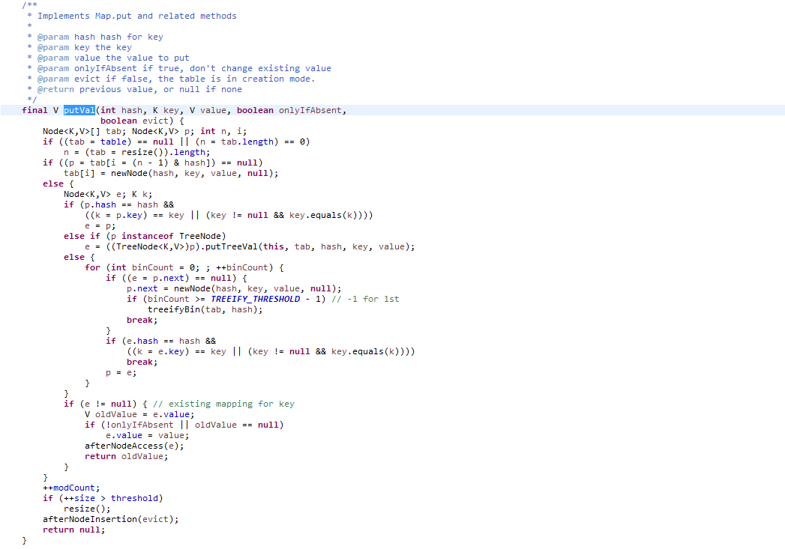785x549 pixels.
Task: Click 'V oldValue = e.value;' line
Action: 139,414
